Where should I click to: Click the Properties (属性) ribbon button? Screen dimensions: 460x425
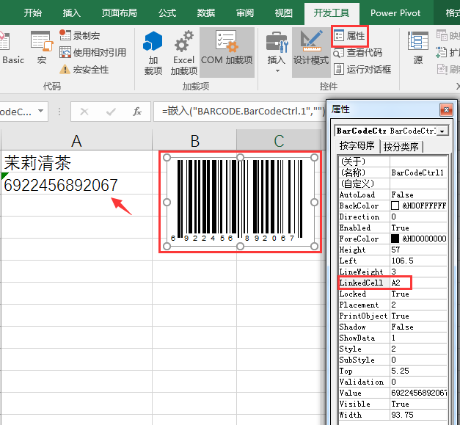(349, 36)
